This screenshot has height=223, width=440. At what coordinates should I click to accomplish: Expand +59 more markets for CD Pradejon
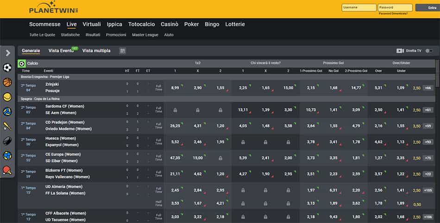click(428, 126)
